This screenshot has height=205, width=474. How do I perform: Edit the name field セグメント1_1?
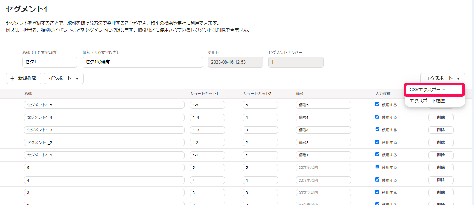point(104,155)
